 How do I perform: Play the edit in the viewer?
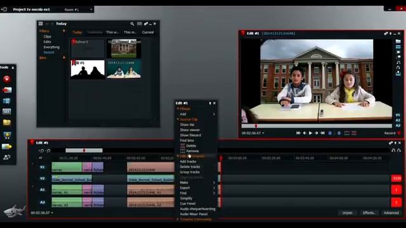tap(310, 133)
